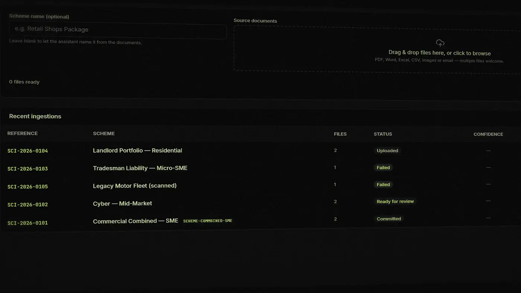This screenshot has height=293, width=521.
Task: Click the REFERENCE column header
Action: click(22, 133)
